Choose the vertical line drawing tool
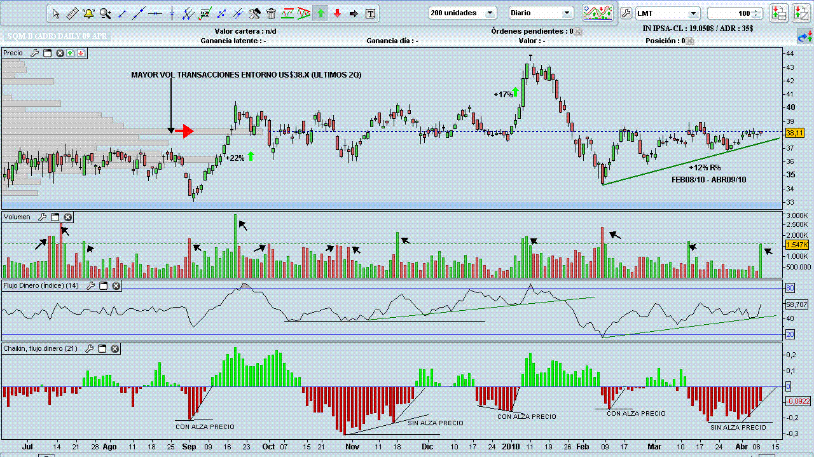 pos(172,13)
